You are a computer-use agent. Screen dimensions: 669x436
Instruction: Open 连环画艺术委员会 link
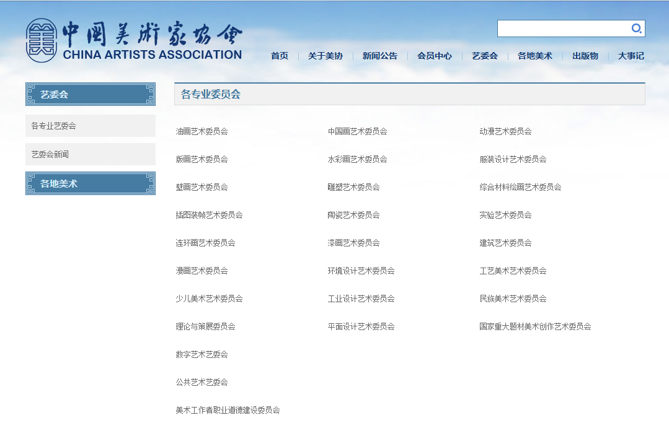pos(206,243)
